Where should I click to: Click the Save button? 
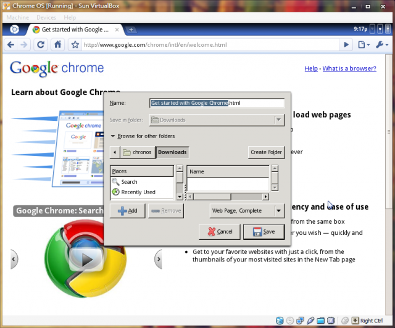(x=264, y=232)
